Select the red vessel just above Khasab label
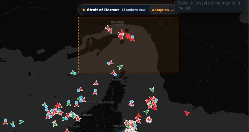This screenshot has width=249, height=132. click(x=114, y=73)
